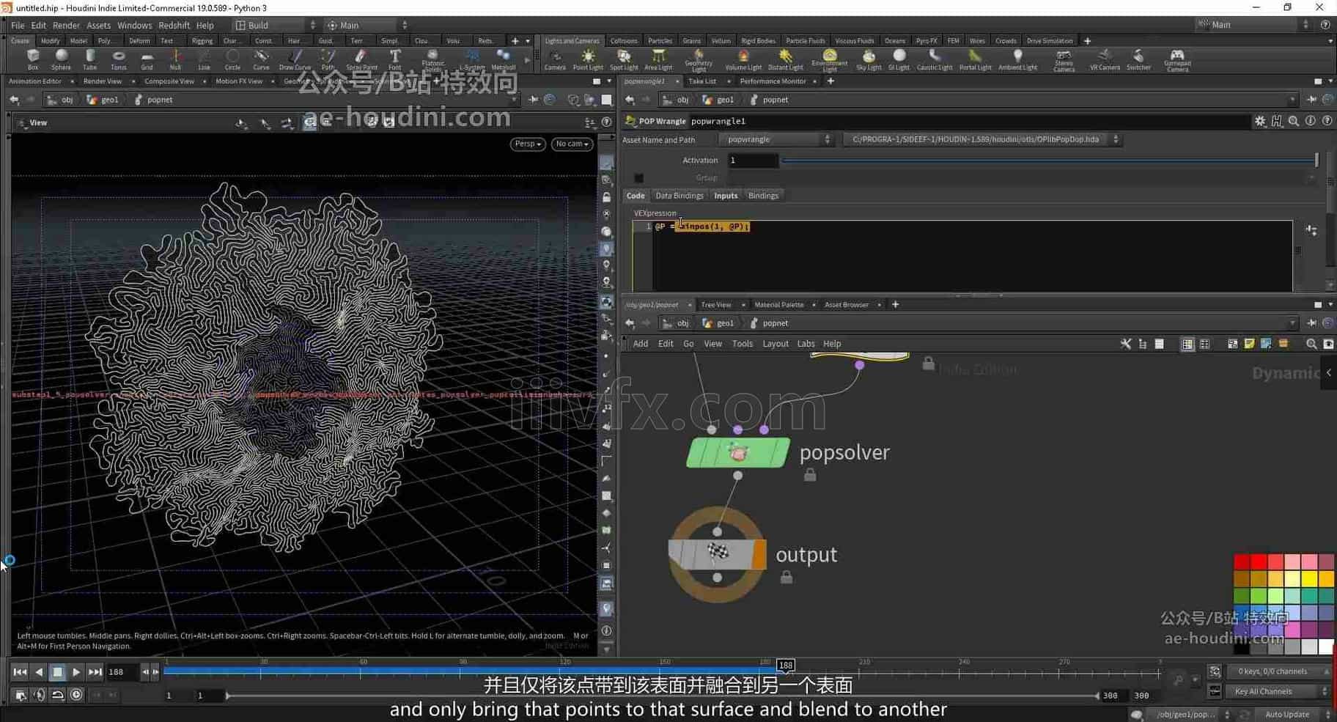Open the Key All Channels dropdown
Viewport: 1337px width, 722px height.
coord(1278,691)
